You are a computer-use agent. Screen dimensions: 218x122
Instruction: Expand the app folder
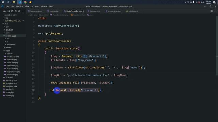click(7, 27)
